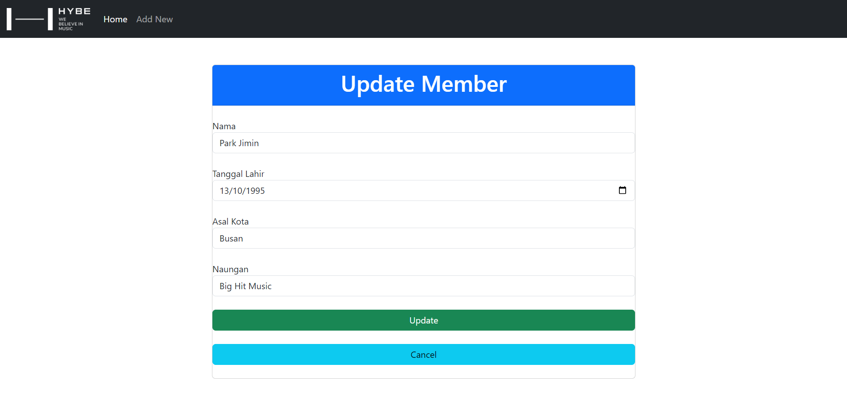This screenshot has width=847, height=401.
Task: Click the Naungan field showing Big Hit Music
Action: pyautogui.click(x=423, y=286)
